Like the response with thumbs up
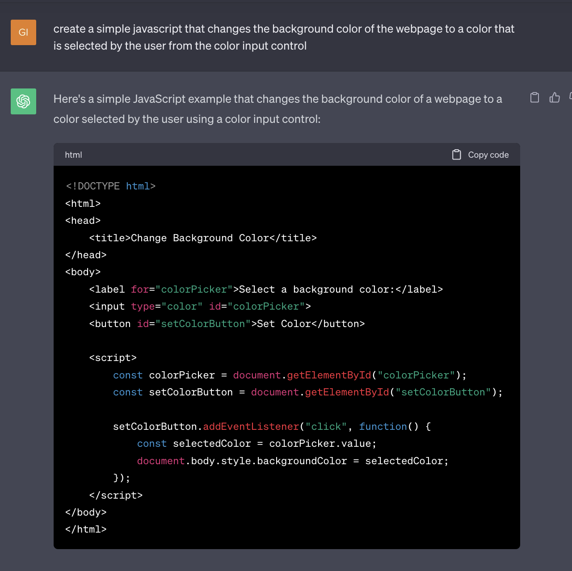This screenshot has width=572, height=571. pyautogui.click(x=555, y=97)
